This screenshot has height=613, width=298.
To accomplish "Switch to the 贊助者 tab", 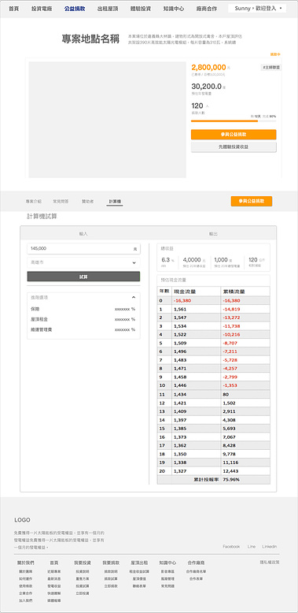I will coord(87,202).
